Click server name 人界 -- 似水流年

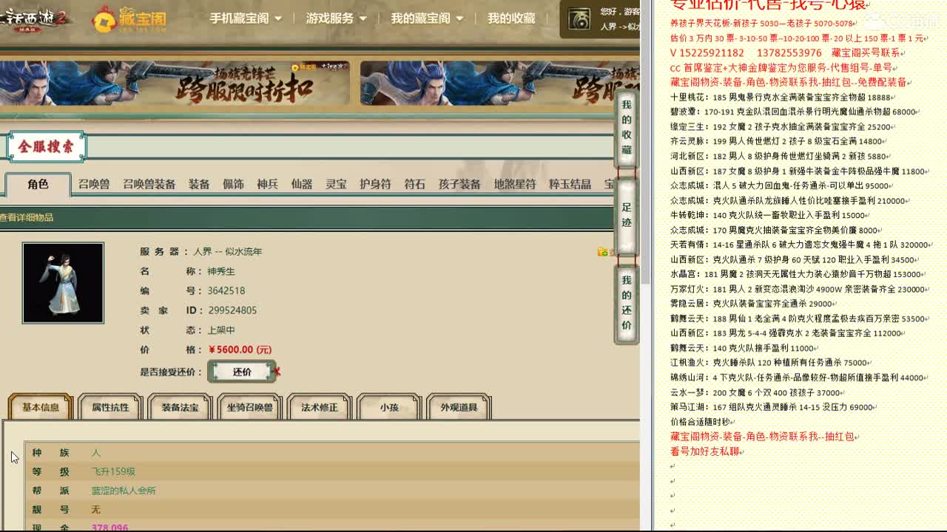pyautogui.click(x=228, y=251)
